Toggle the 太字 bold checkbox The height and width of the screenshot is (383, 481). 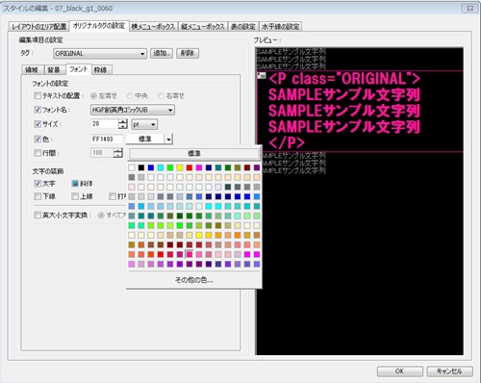point(38,184)
